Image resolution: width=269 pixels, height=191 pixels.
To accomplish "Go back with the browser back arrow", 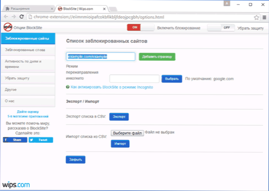I will click(x=6, y=17).
